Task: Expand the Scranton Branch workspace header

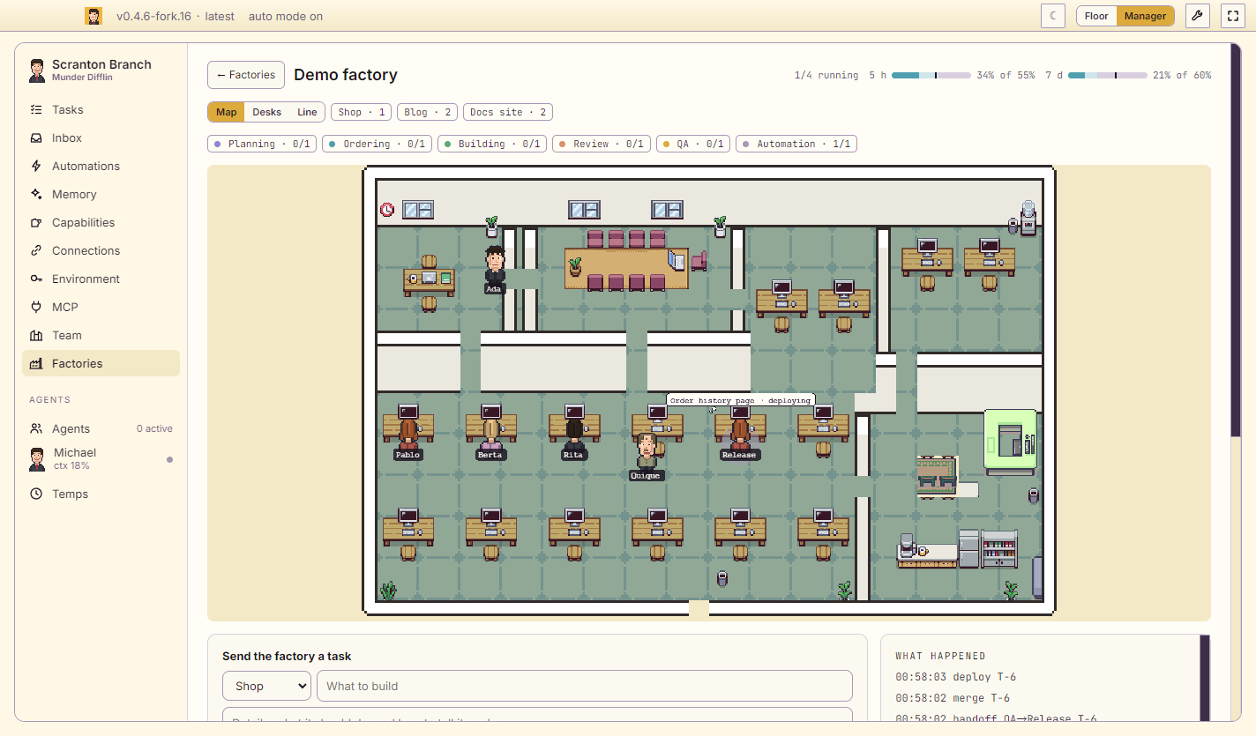Action: tap(101, 70)
